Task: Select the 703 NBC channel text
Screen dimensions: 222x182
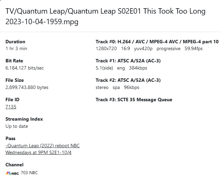Action: point(29,173)
